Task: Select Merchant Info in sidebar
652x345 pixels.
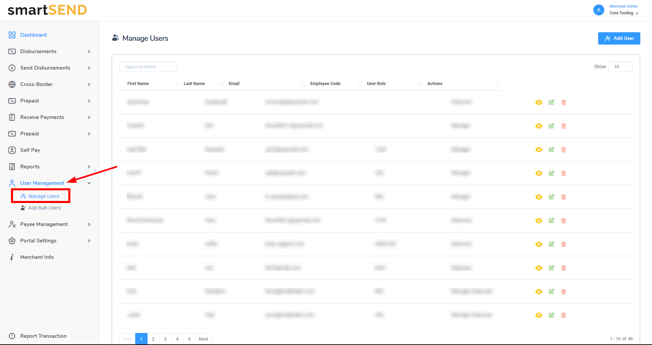Action: pos(37,257)
